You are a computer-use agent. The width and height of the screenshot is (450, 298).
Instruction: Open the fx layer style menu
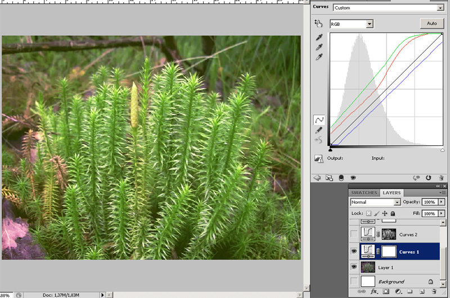374,292
